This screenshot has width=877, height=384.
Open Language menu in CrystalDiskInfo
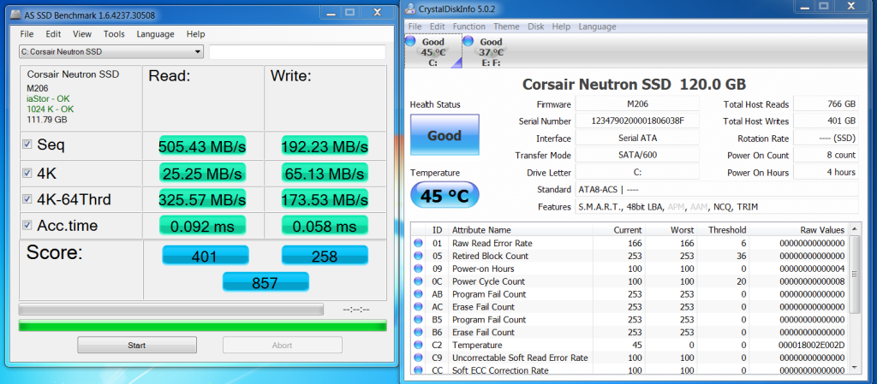point(597,27)
